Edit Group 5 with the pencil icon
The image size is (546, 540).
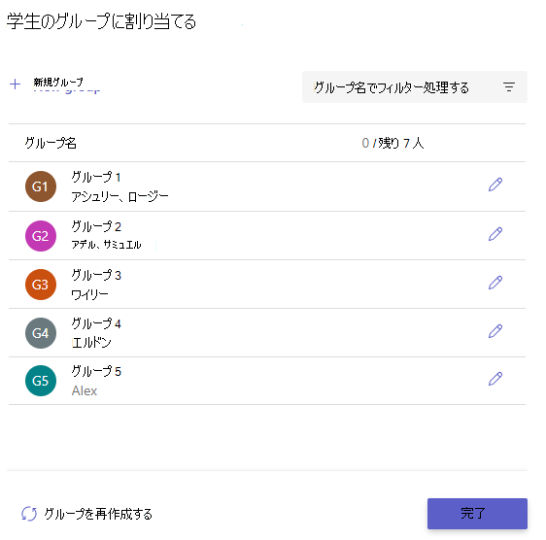[x=495, y=379]
